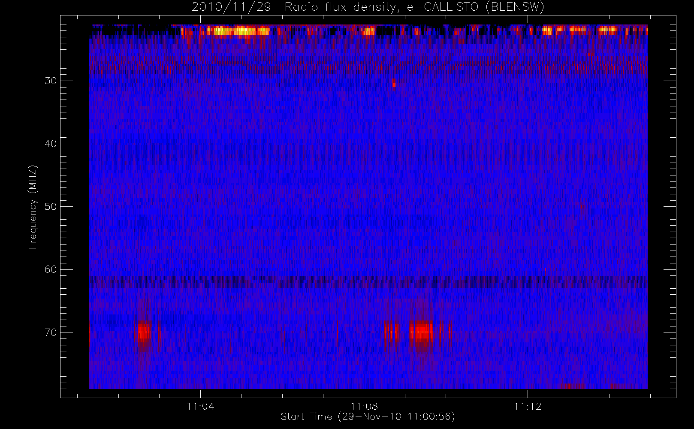Click the 70 MHz frequency tick label

[x=51, y=332]
